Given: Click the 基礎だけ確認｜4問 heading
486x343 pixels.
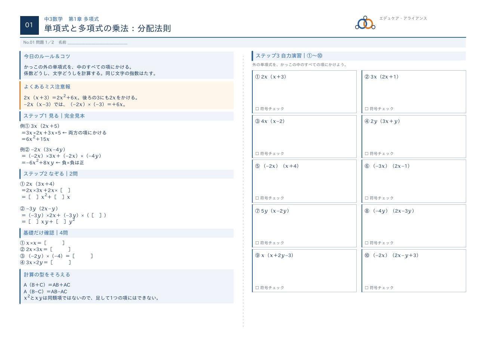Looking at the screenshot, I should (x=46, y=233).
